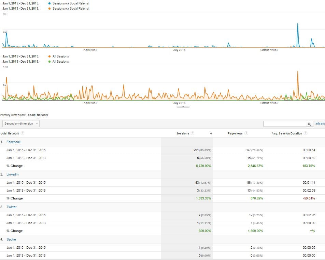
Task: Click the Sessions sort descending arrow
Action: pyautogui.click(x=211, y=133)
